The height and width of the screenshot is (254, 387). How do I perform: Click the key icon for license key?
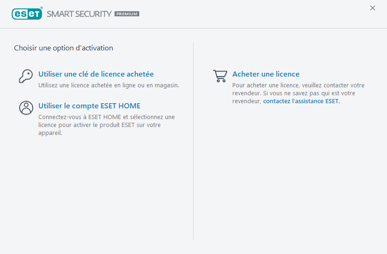point(26,76)
